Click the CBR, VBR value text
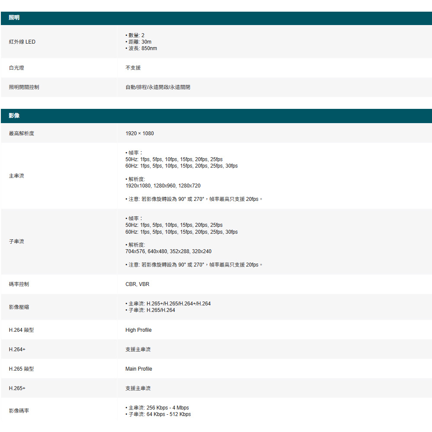Screen dimensions: 432x432 [137, 284]
